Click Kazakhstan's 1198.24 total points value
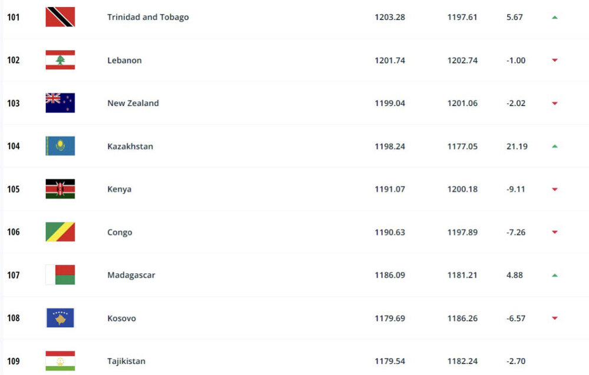589x375 pixels. point(389,146)
